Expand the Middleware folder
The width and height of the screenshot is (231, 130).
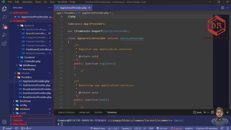click(29, 65)
